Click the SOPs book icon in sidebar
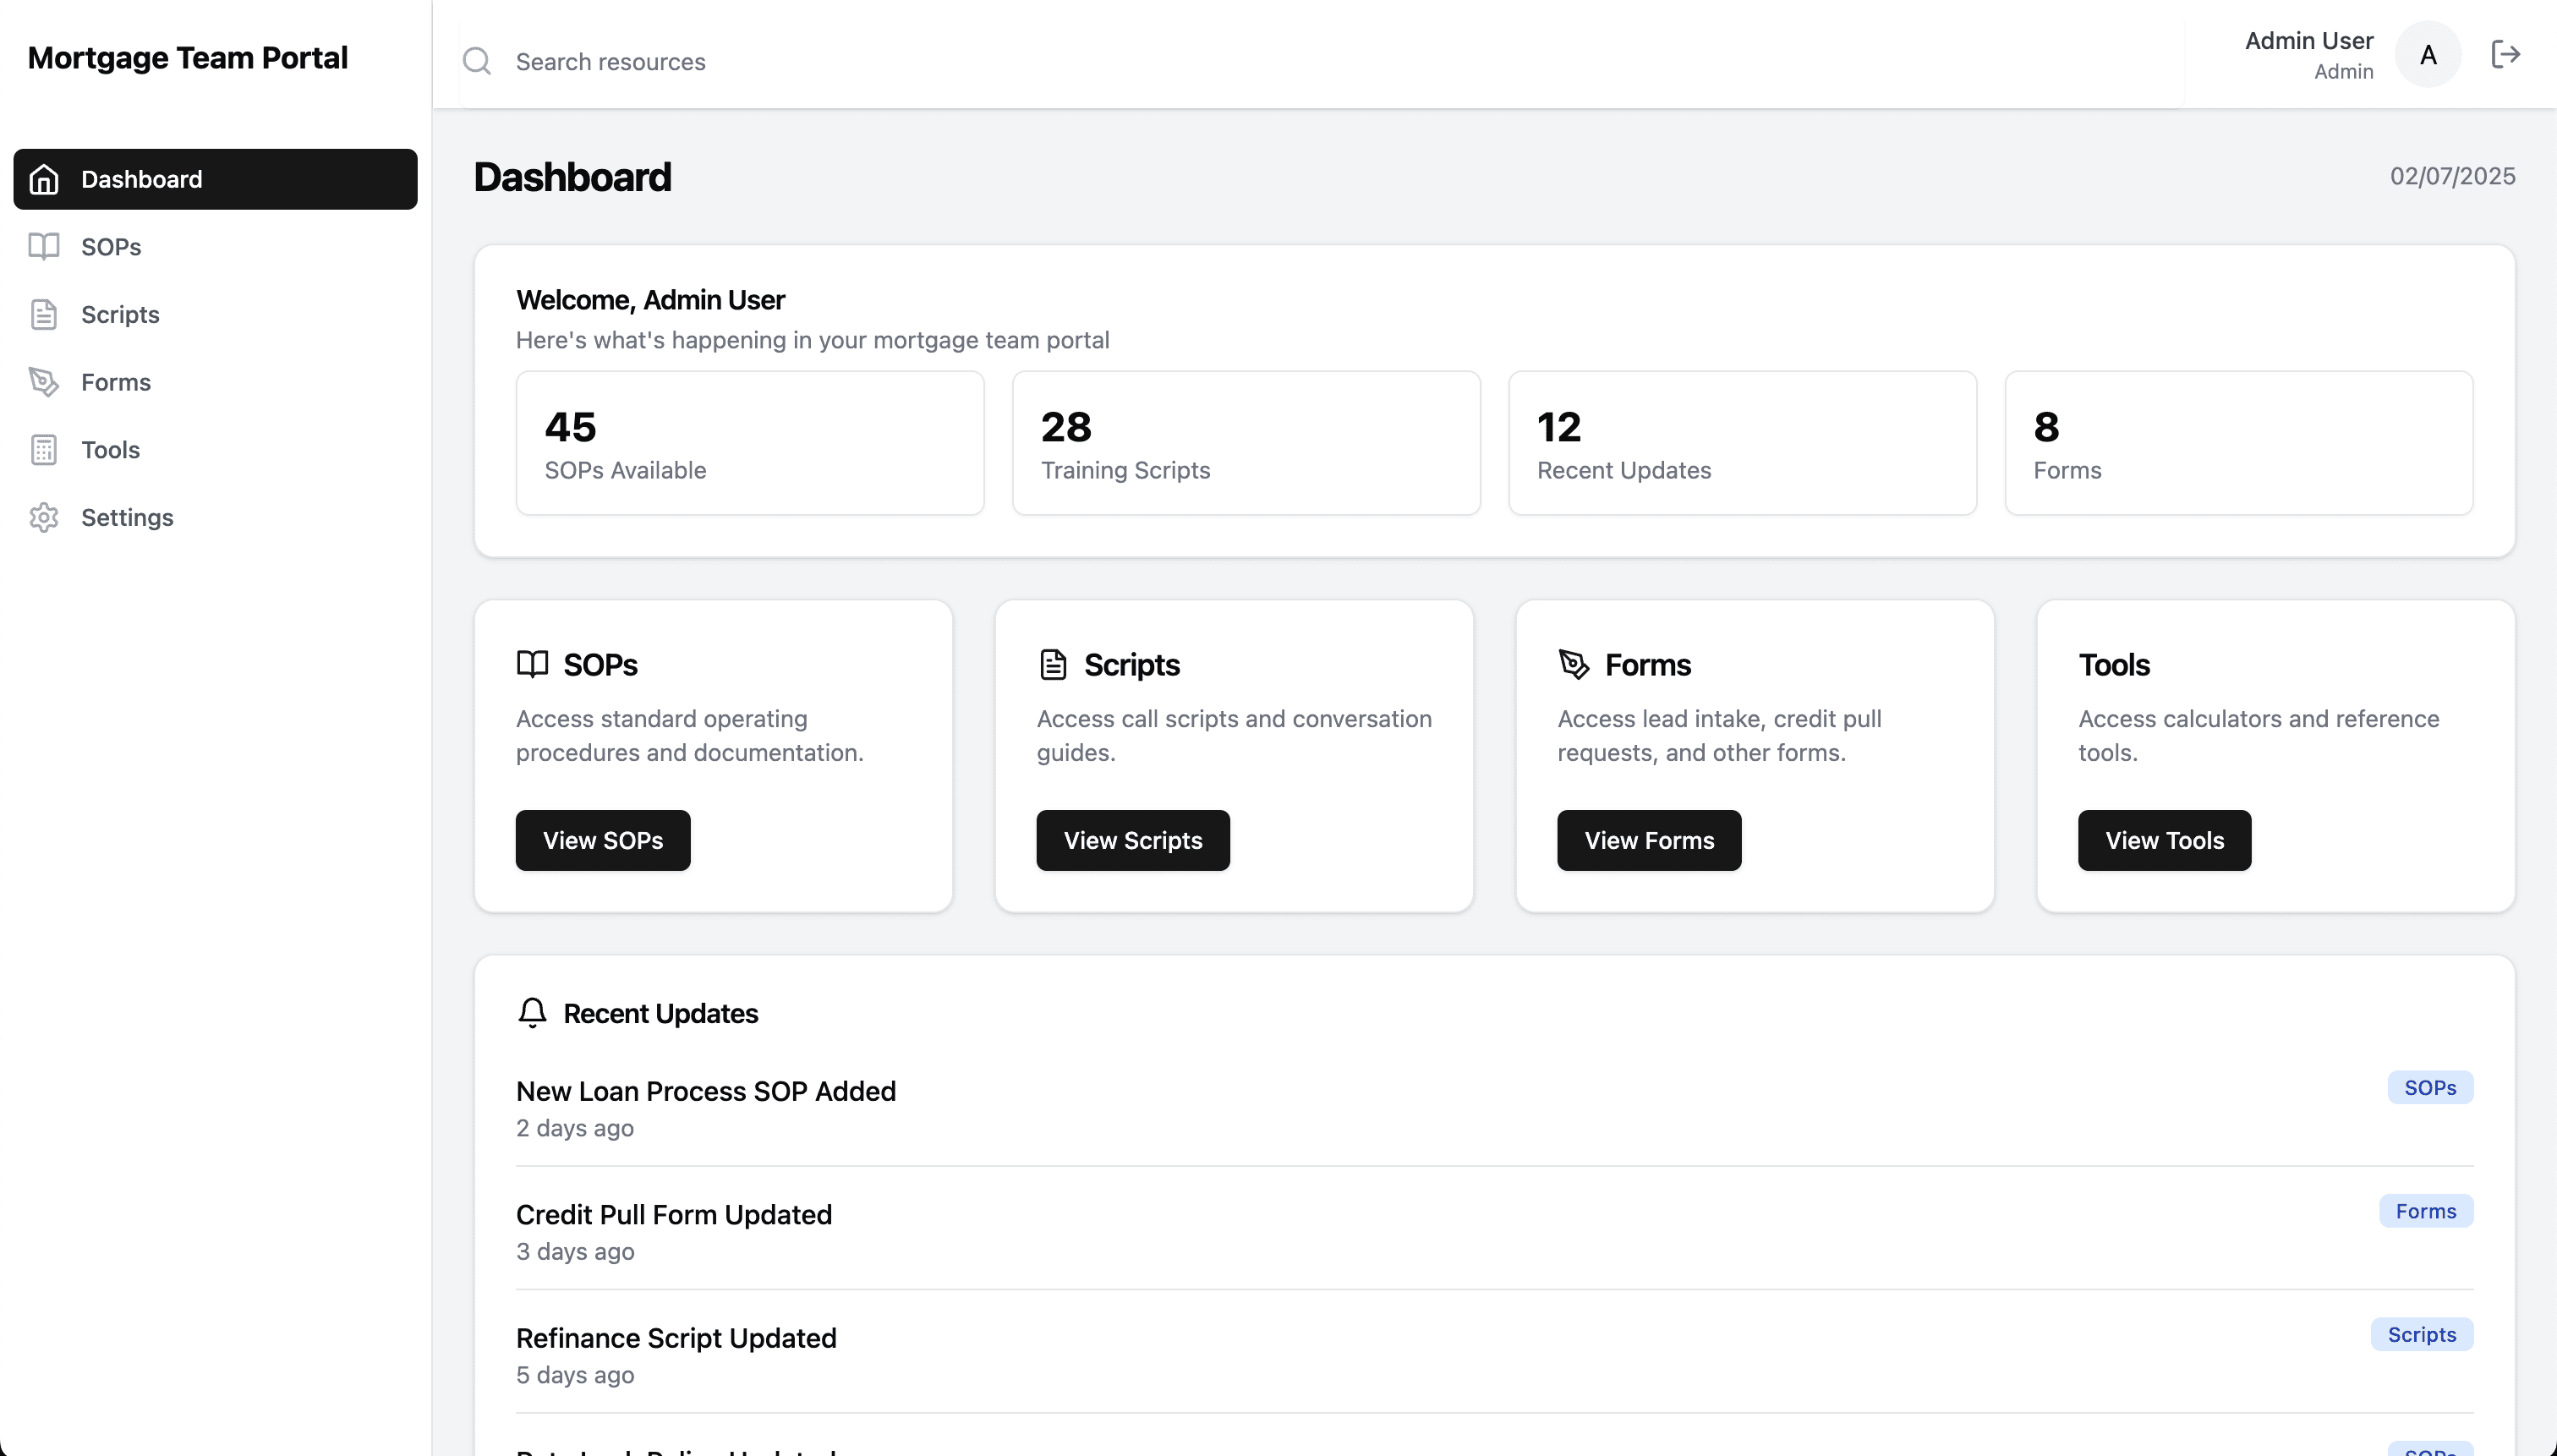 point(44,246)
